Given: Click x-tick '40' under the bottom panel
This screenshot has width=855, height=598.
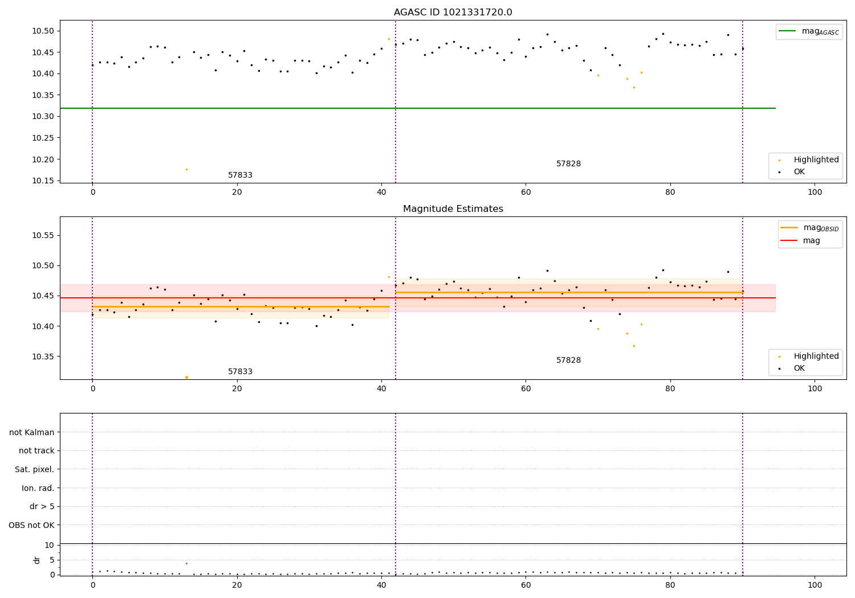Looking at the screenshot, I should [381, 585].
